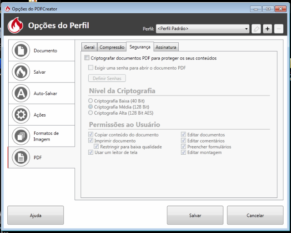291x233 pixels.
Task: Toggle Usar um leitor de tela checkbox
Action: click(x=90, y=152)
